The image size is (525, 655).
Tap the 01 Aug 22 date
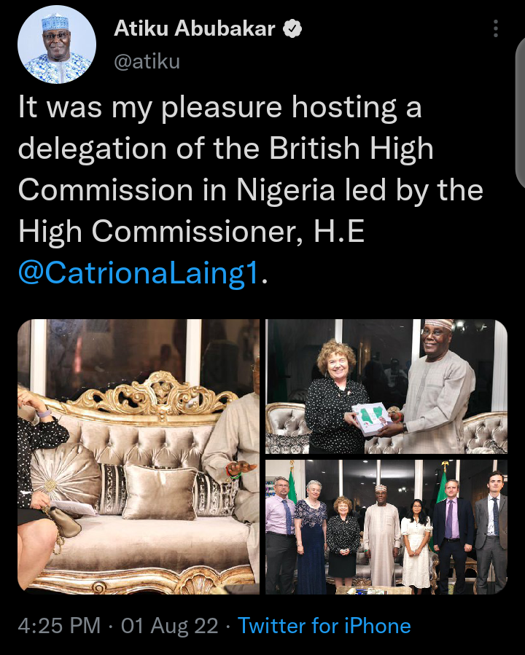170,625
